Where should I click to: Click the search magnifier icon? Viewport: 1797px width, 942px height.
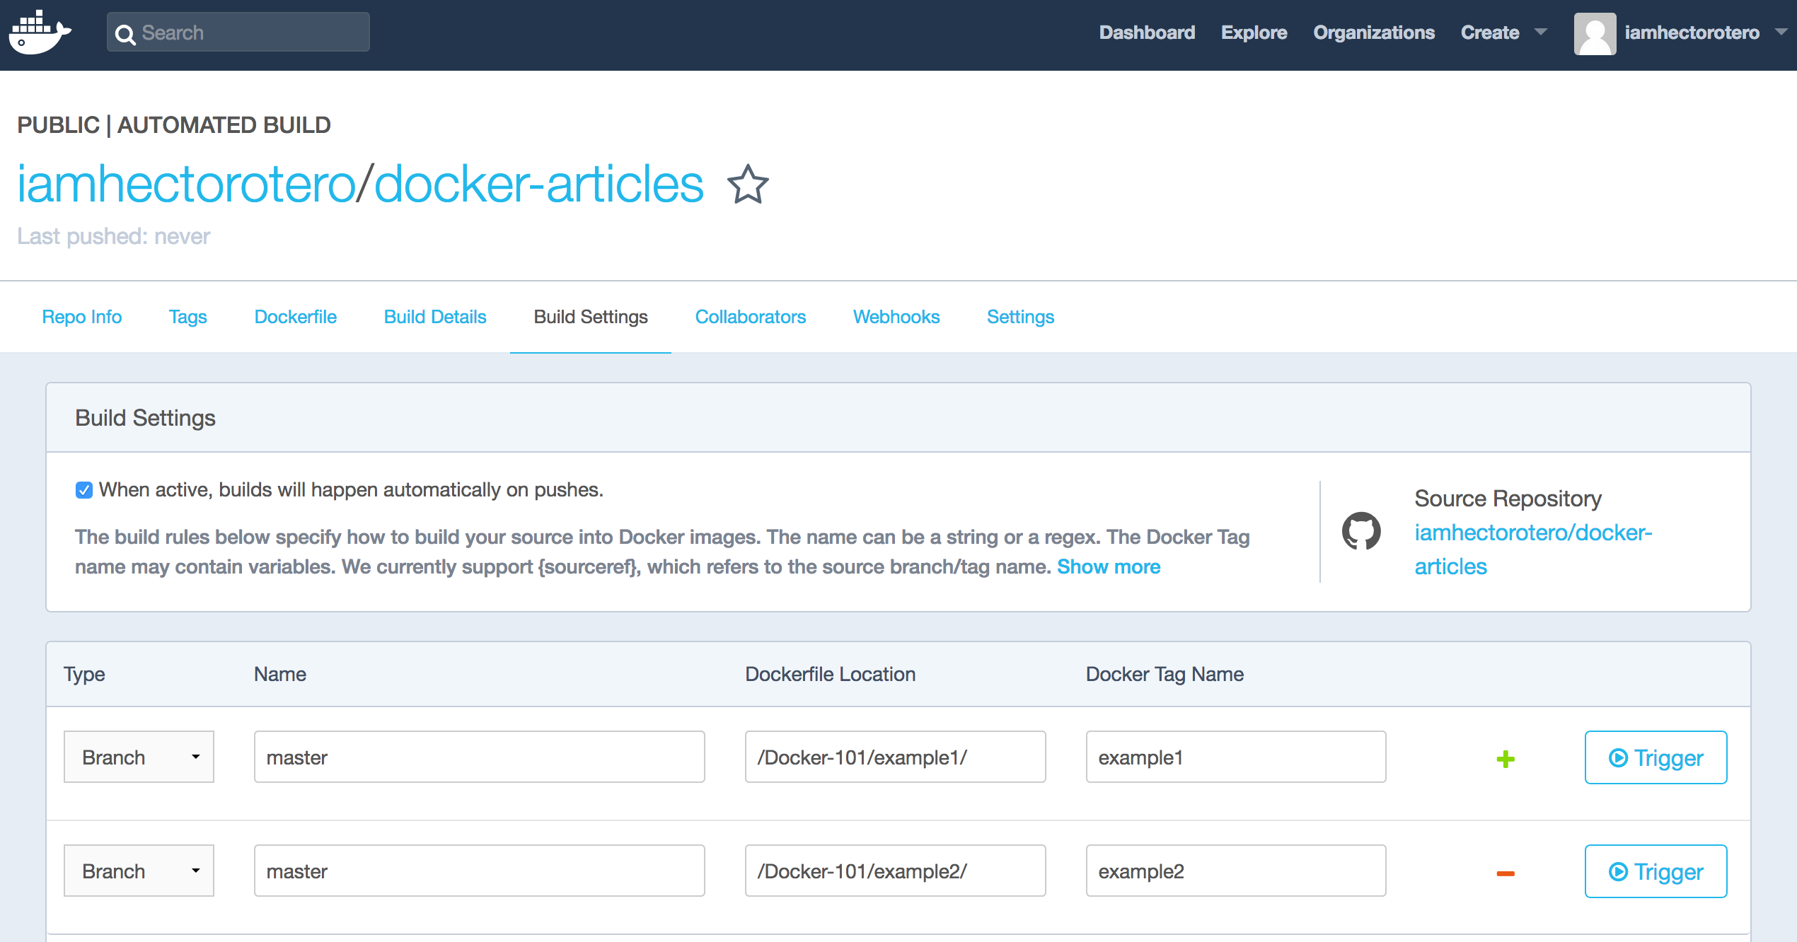[125, 33]
